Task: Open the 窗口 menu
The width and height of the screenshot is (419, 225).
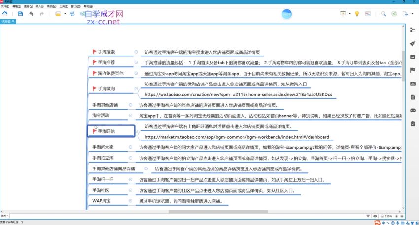Action: click(x=75, y=6)
